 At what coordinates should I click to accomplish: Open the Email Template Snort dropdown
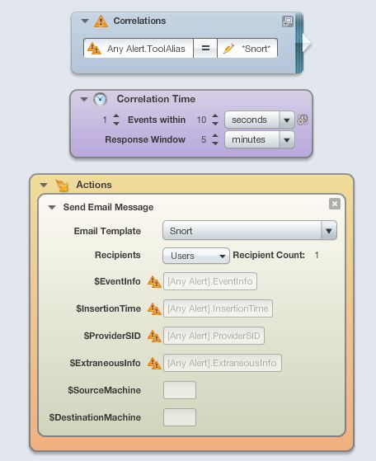pyautogui.click(x=250, y=231)
